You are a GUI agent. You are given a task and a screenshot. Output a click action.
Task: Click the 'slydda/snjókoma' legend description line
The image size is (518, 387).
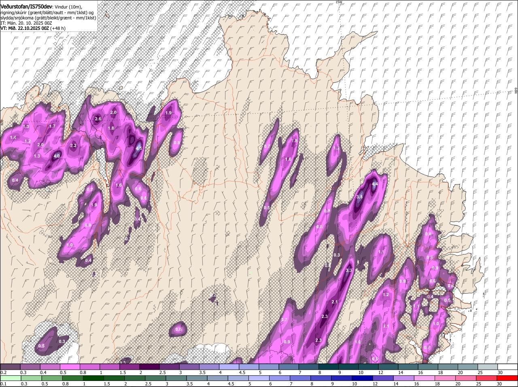[x=48, y=18]
